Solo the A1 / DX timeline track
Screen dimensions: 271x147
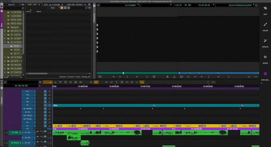[48, 133]
